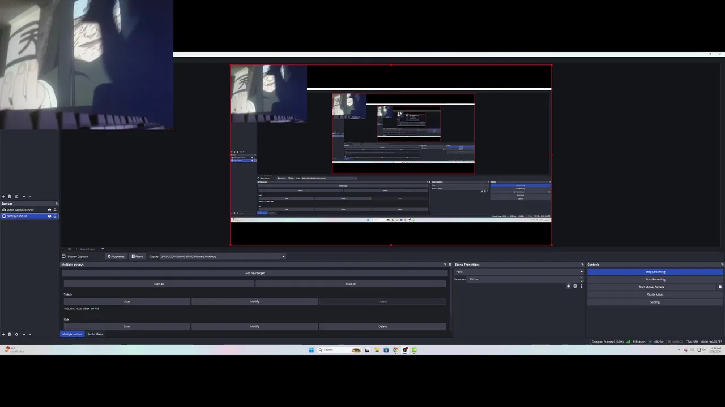The height and width of the screenshot is (407, 725).
Task: Show hidden system tray icons chevron
Action: click(x=679, y=350)
